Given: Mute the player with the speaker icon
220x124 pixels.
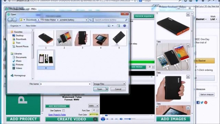Looking at the screenshot, I should click(x=121, y=119).
